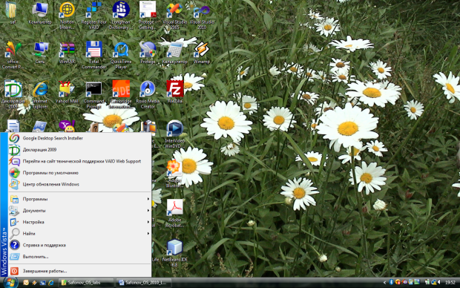Expand the Программы submenu arrow
Image resolution: width=460 pixels, height=288 pixels.
point(148,199)
